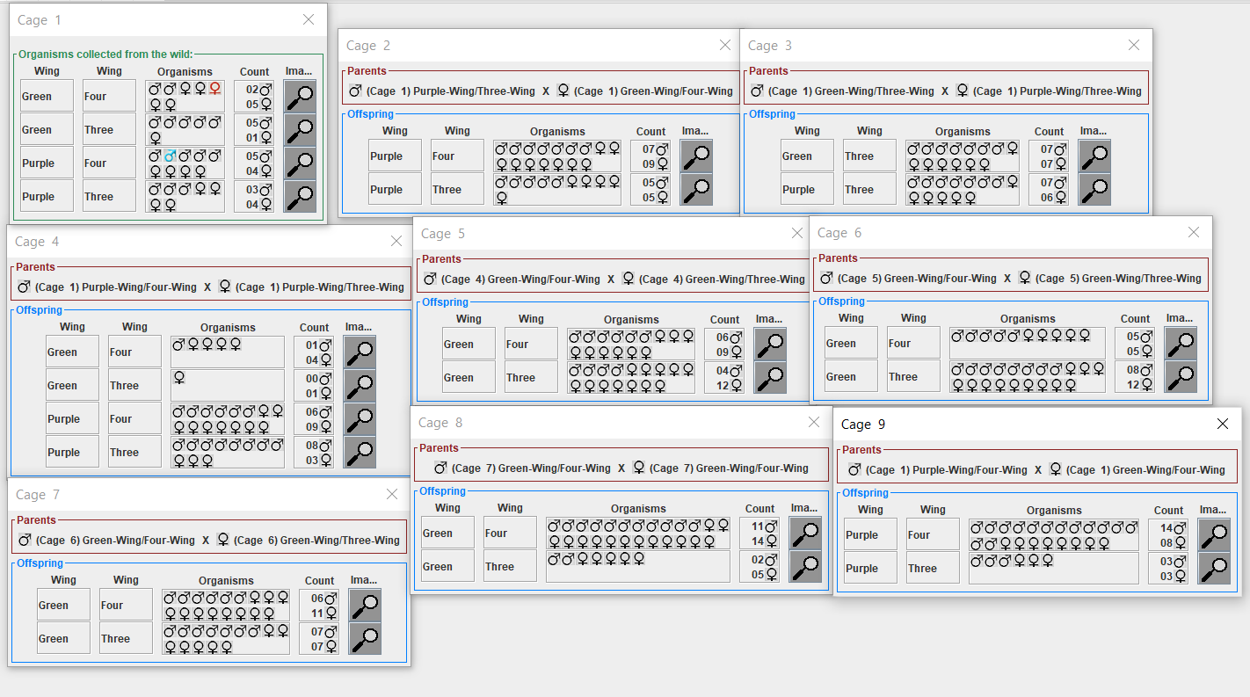
Task: Show image for Cage 5 Green Three row
Action: 770,377
